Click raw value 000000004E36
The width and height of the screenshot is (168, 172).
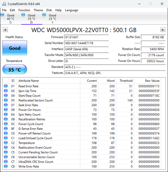(x=149, y=110)
